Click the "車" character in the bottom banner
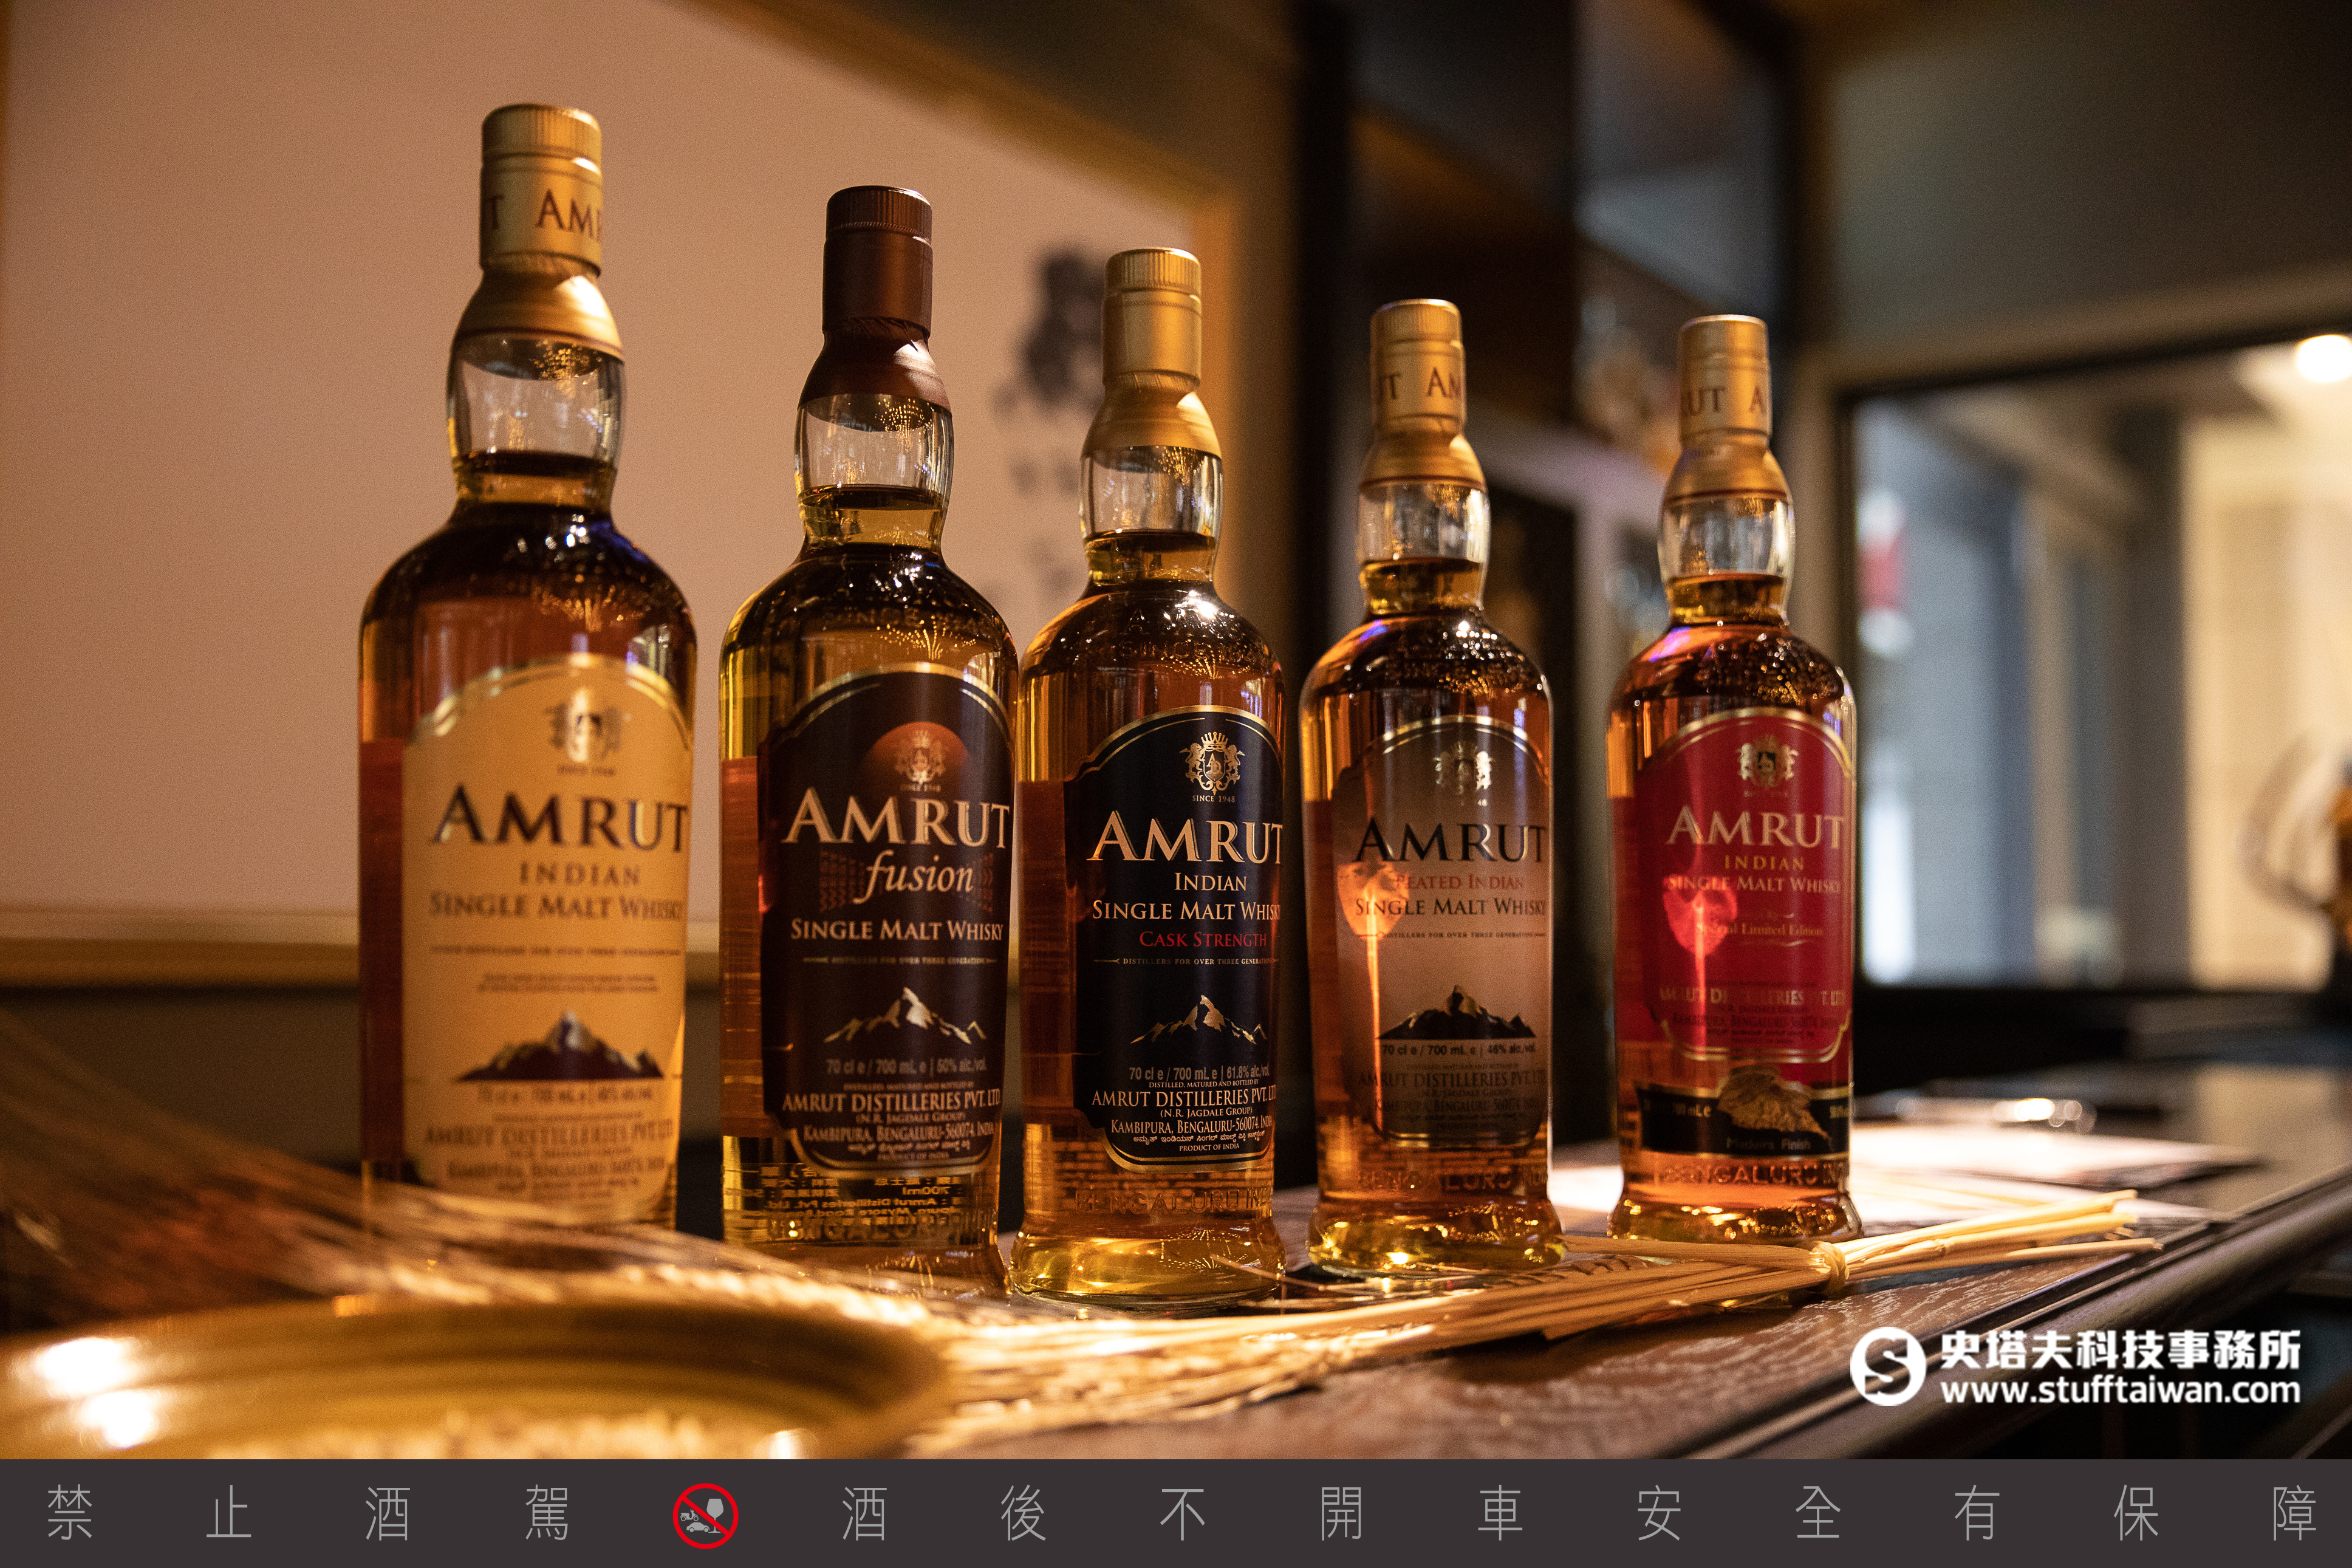Viewport: 2352px width, 1568px height. (1500, 1514)
